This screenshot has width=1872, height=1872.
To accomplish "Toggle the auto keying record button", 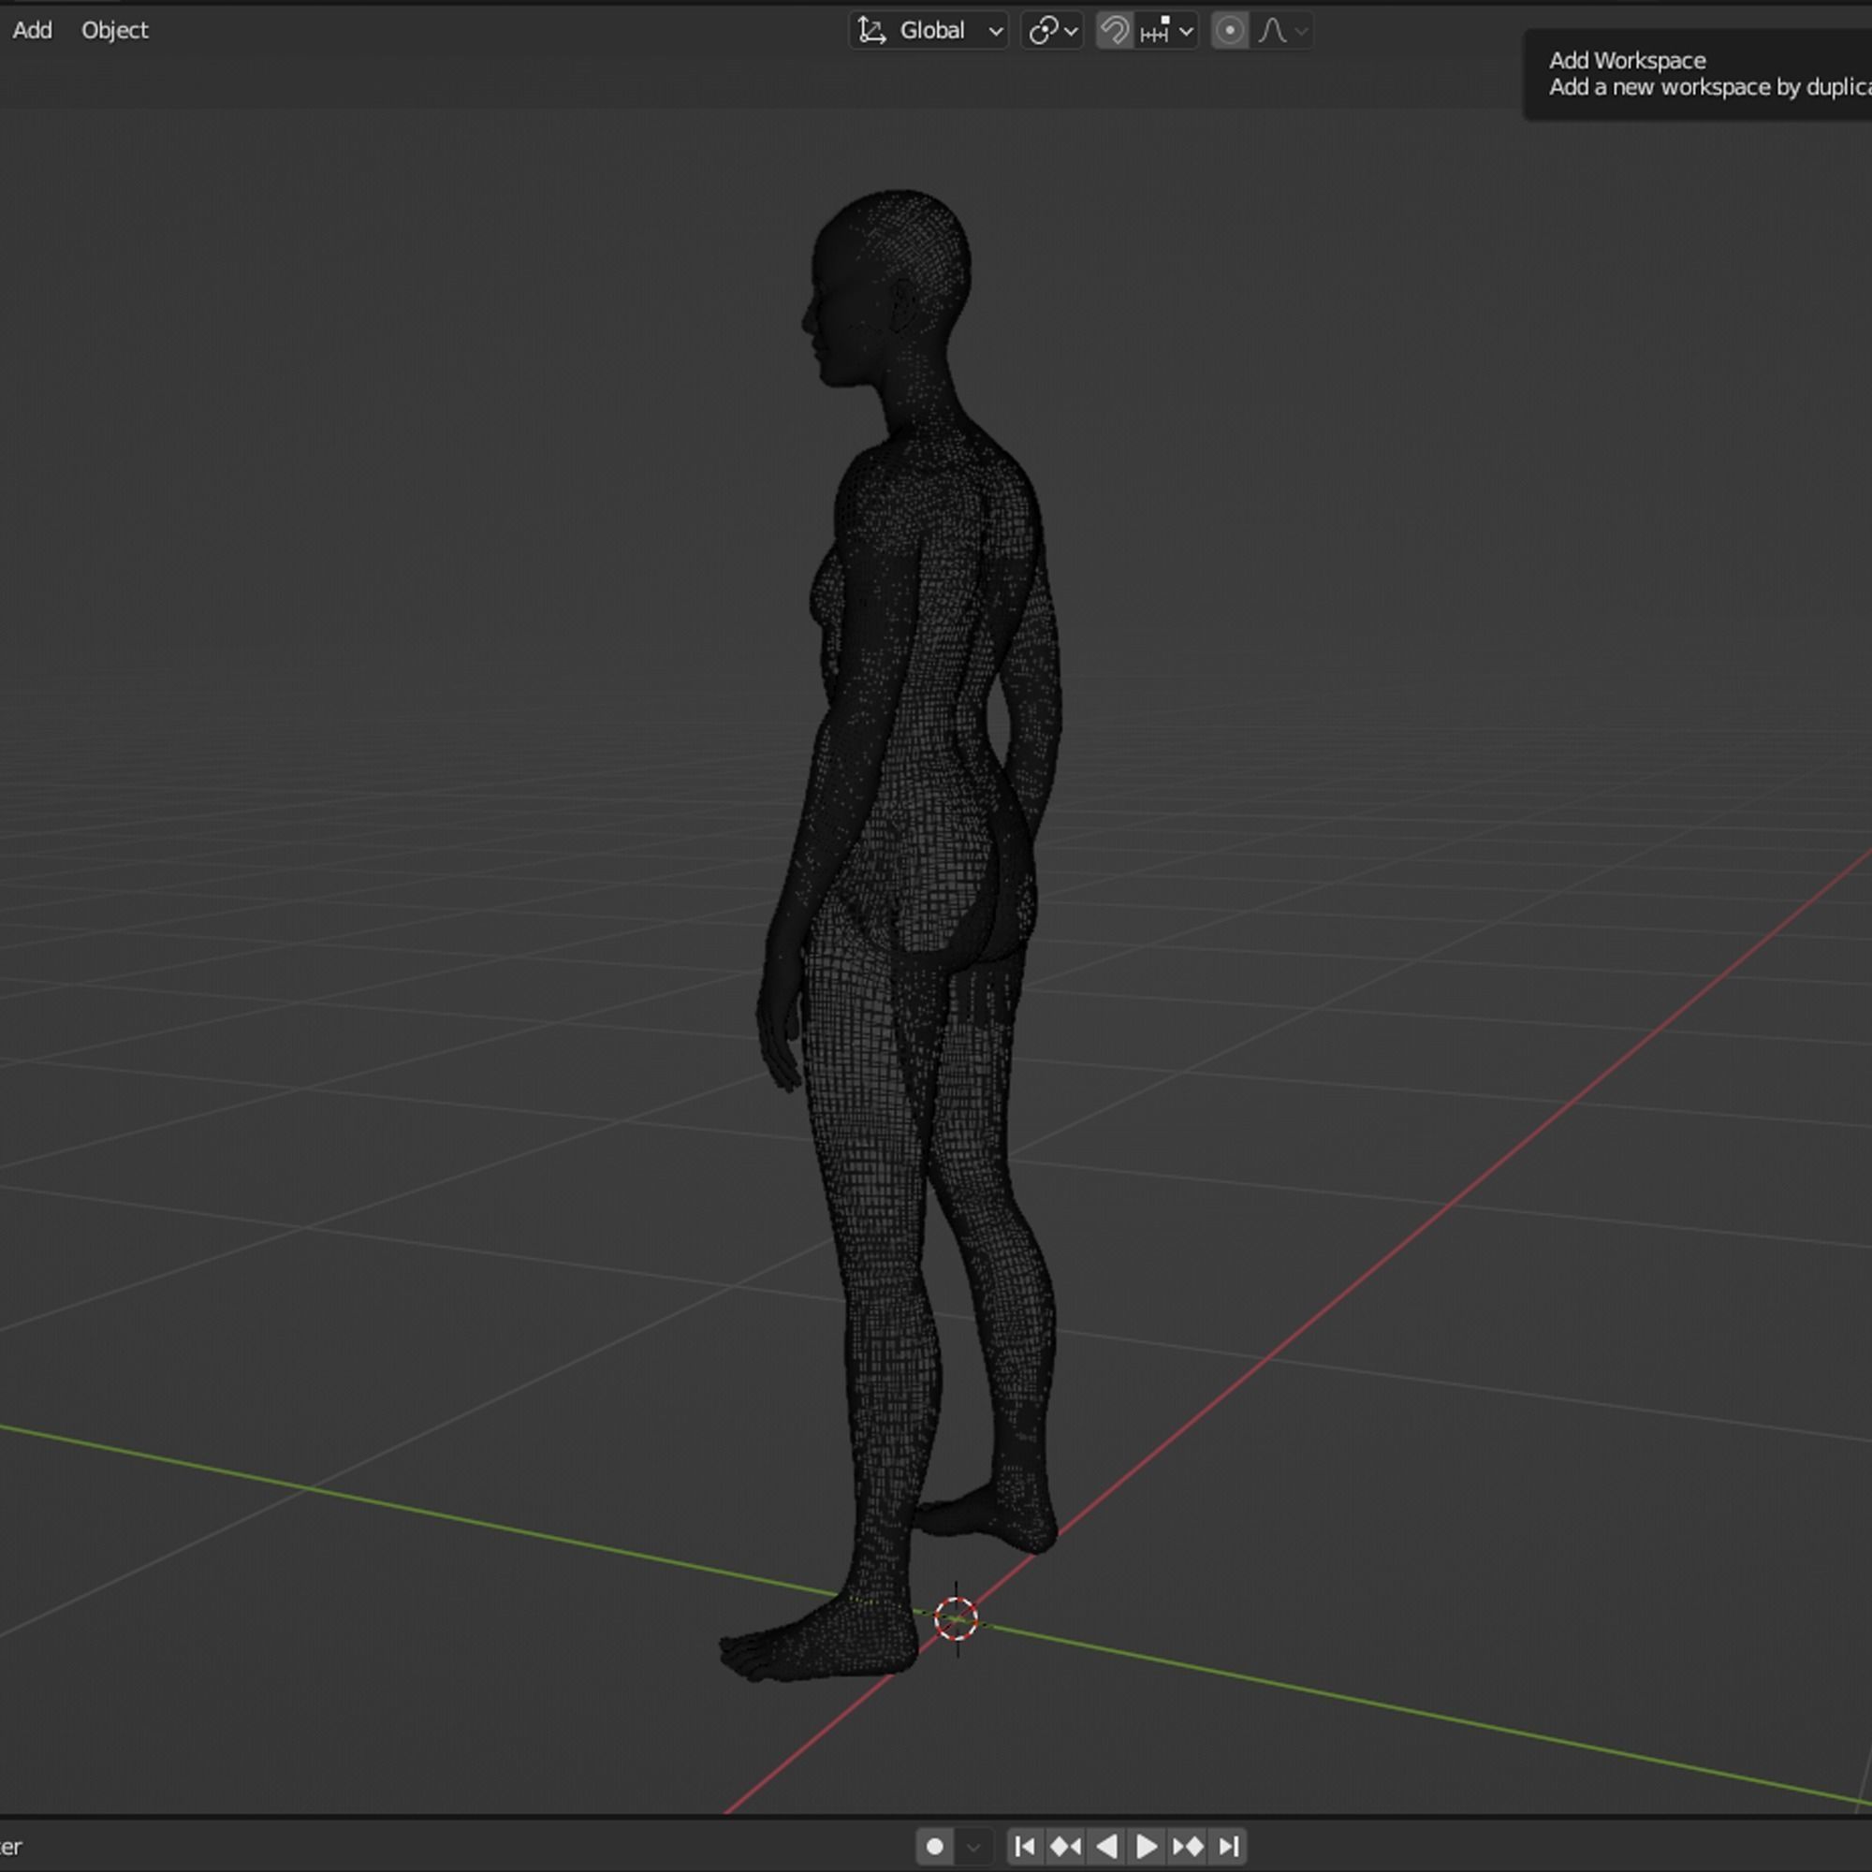I will (x=935, y=1847).
